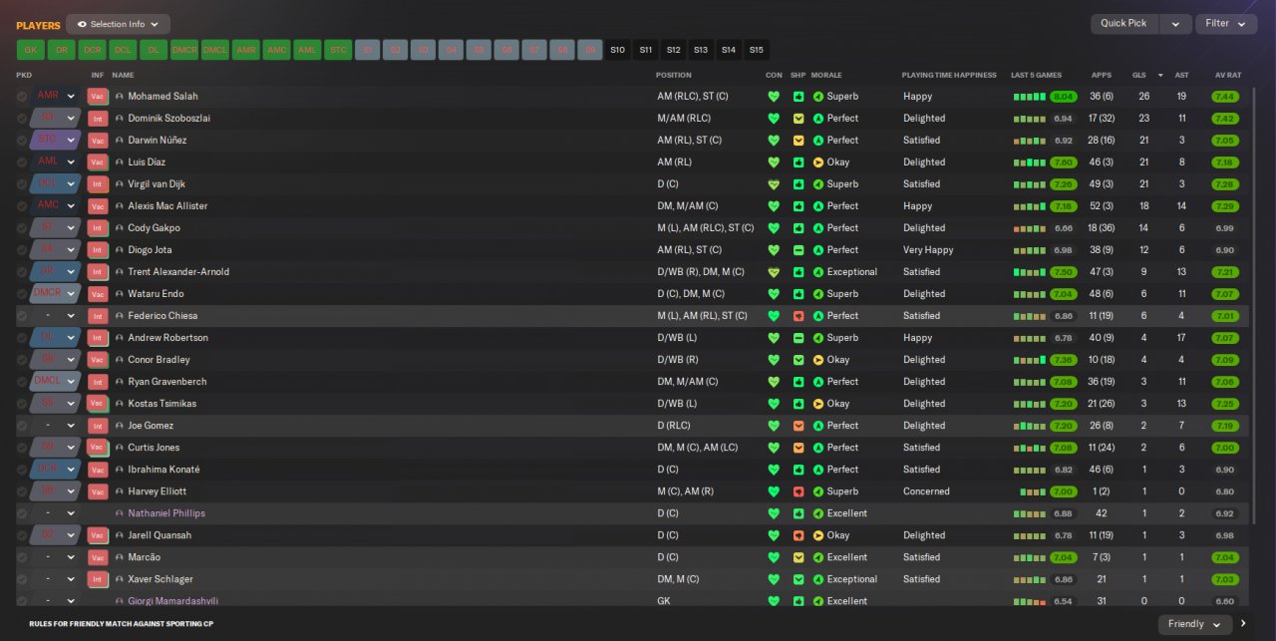1276x641 pixels.
Task: Click Conor Bradley's Okay morale icon
Action: click(818, 360)
